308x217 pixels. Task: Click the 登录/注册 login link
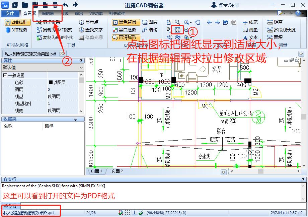(228, 5)
